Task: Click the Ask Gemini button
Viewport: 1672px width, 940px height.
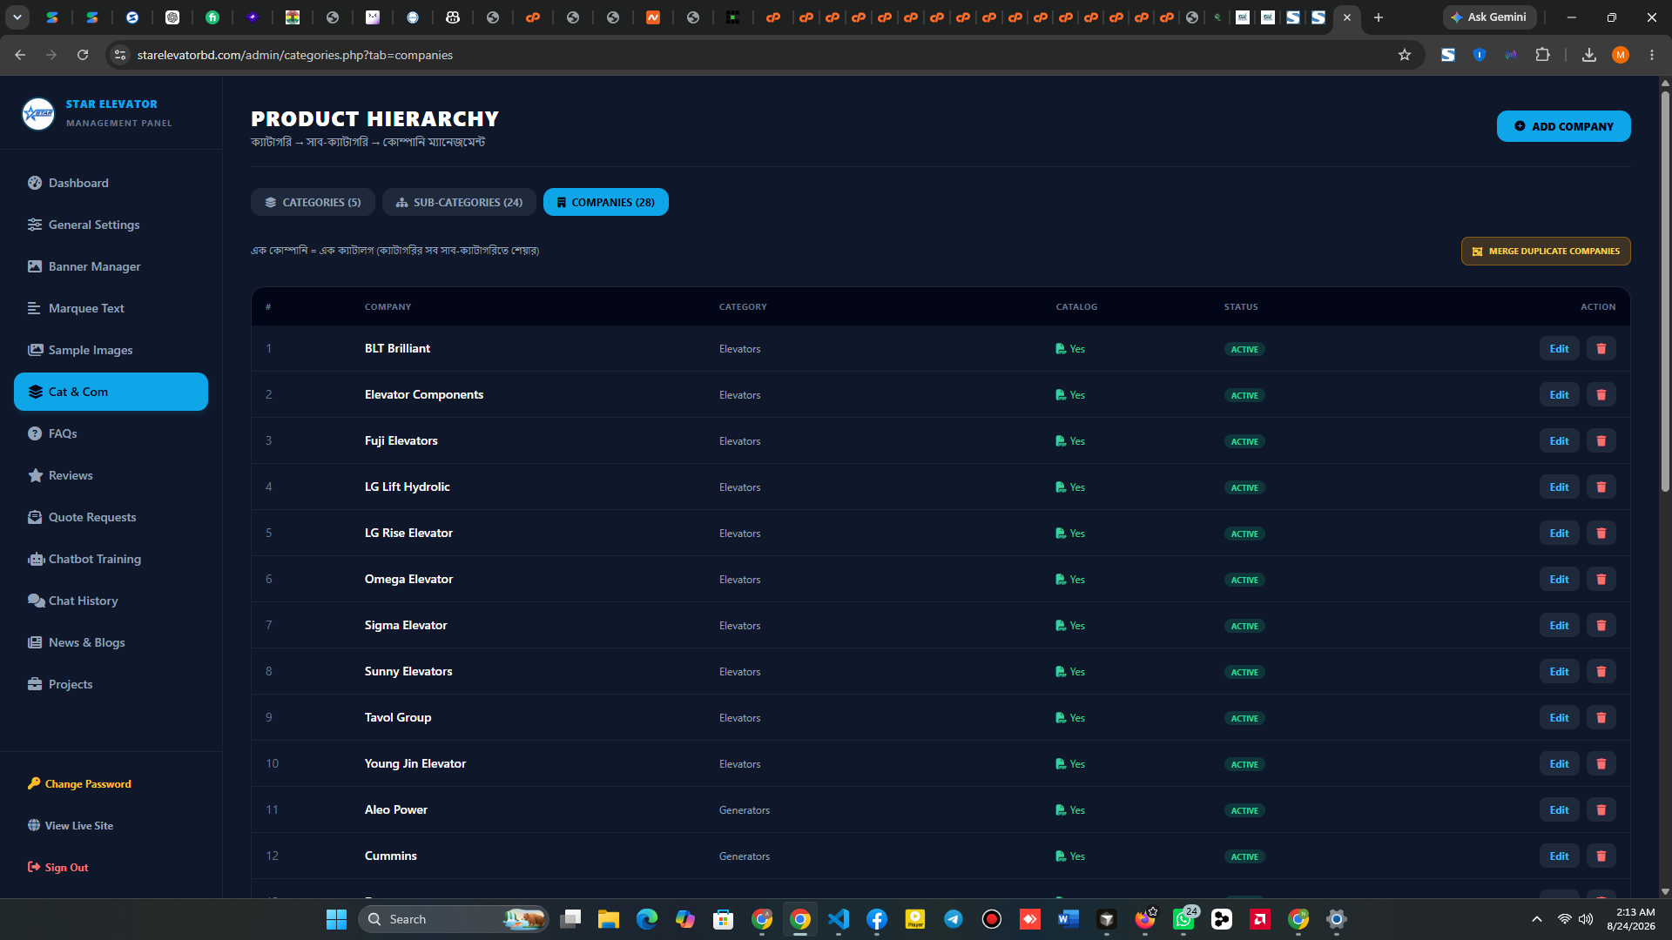Action: [x=1489, y=17]
